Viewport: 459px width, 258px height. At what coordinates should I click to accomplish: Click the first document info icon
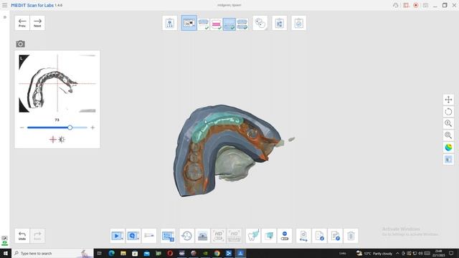[319, 236]
